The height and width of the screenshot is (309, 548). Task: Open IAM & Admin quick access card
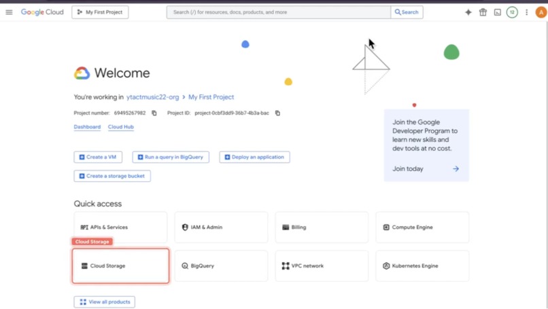tap(221, 228)
